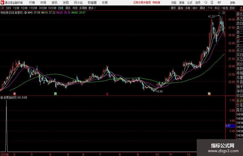This screenshot has height=156, width=243.
Task: Switch to the 5分钟 period tab
Action: 24,8
